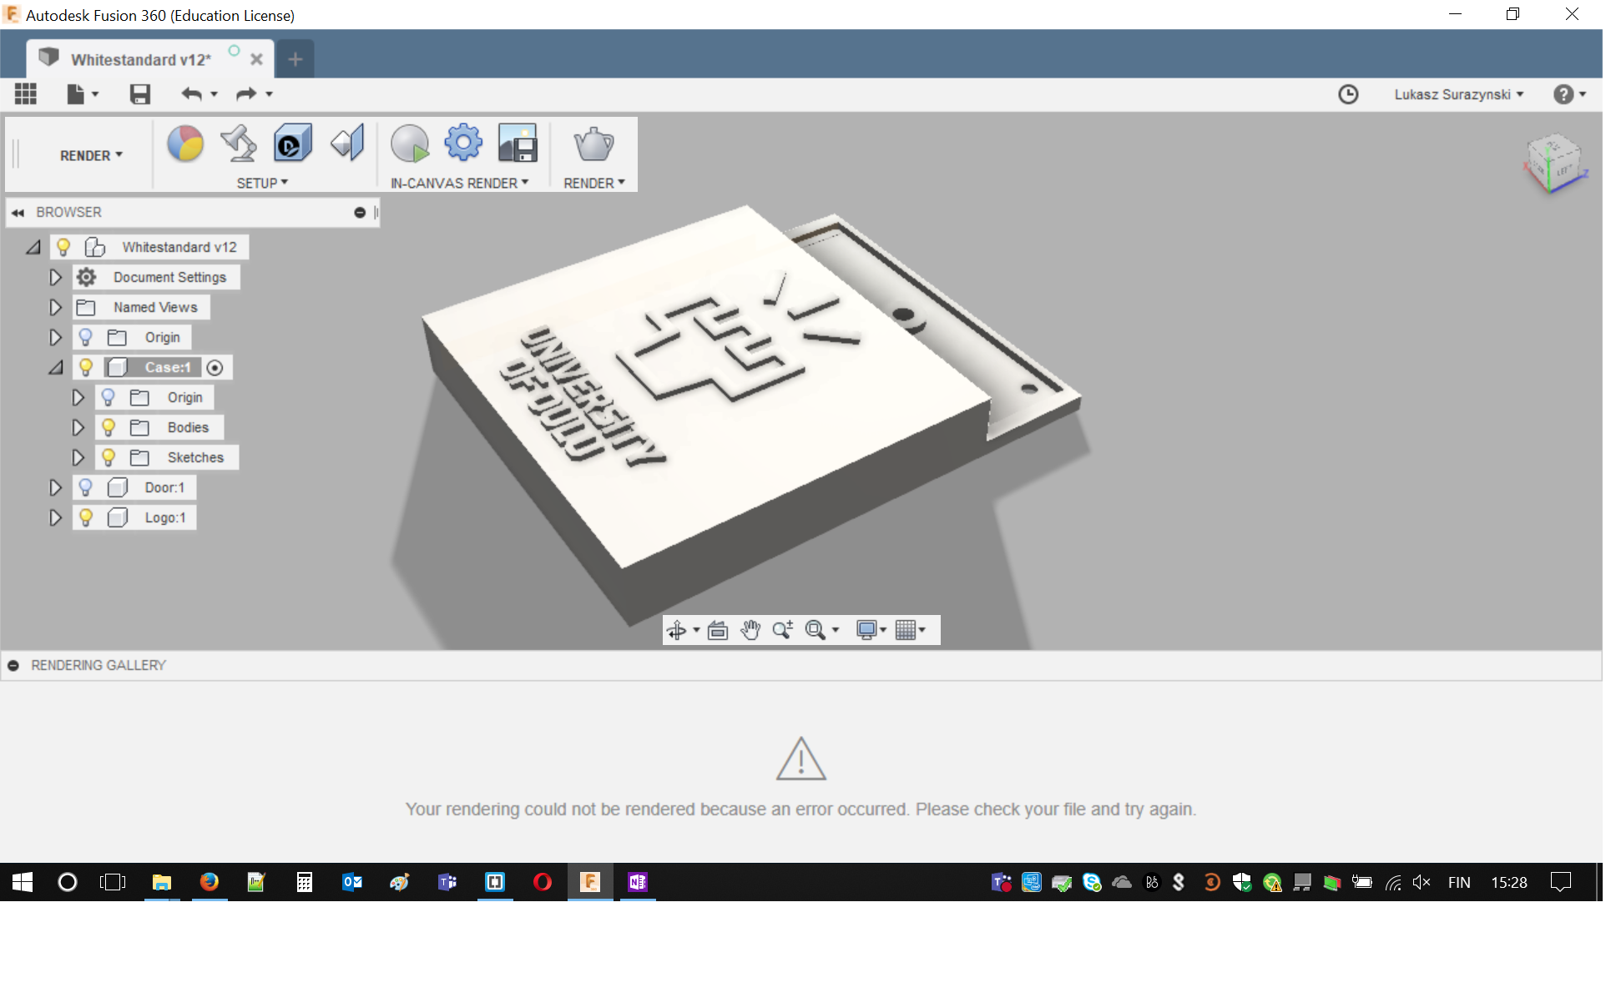Expand the Sketches folder
The width and height of the screenshot is (1606, 998).
click(x=78, y=457)
